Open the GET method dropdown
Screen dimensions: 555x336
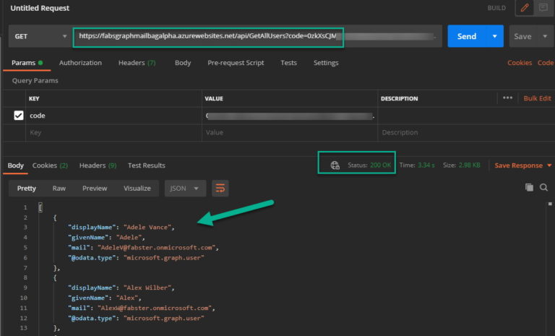tap(39, 36)
